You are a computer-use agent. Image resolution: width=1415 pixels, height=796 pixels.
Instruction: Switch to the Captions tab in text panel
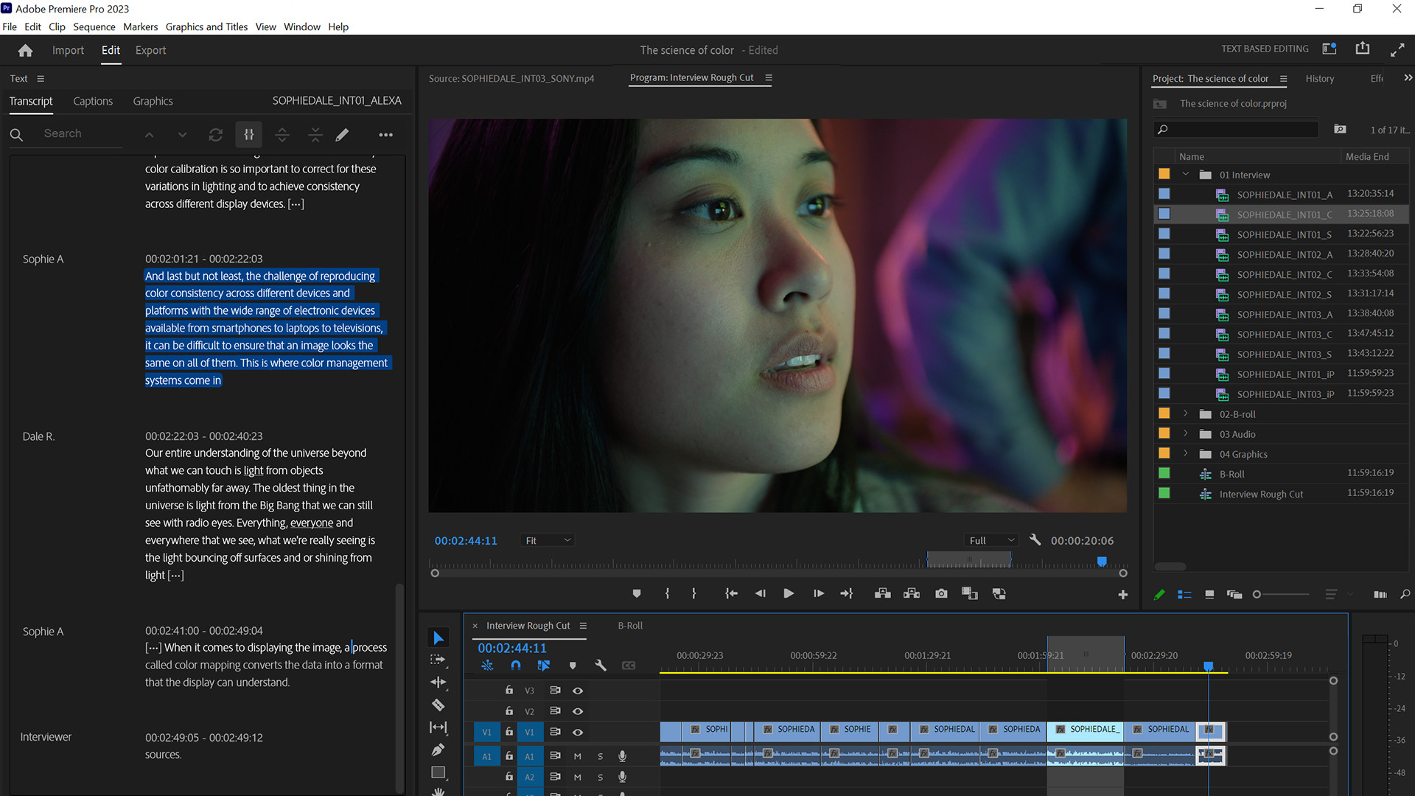click(94, 101)
